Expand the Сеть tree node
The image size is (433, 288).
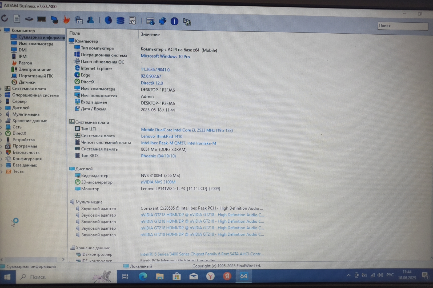(1, 127)
